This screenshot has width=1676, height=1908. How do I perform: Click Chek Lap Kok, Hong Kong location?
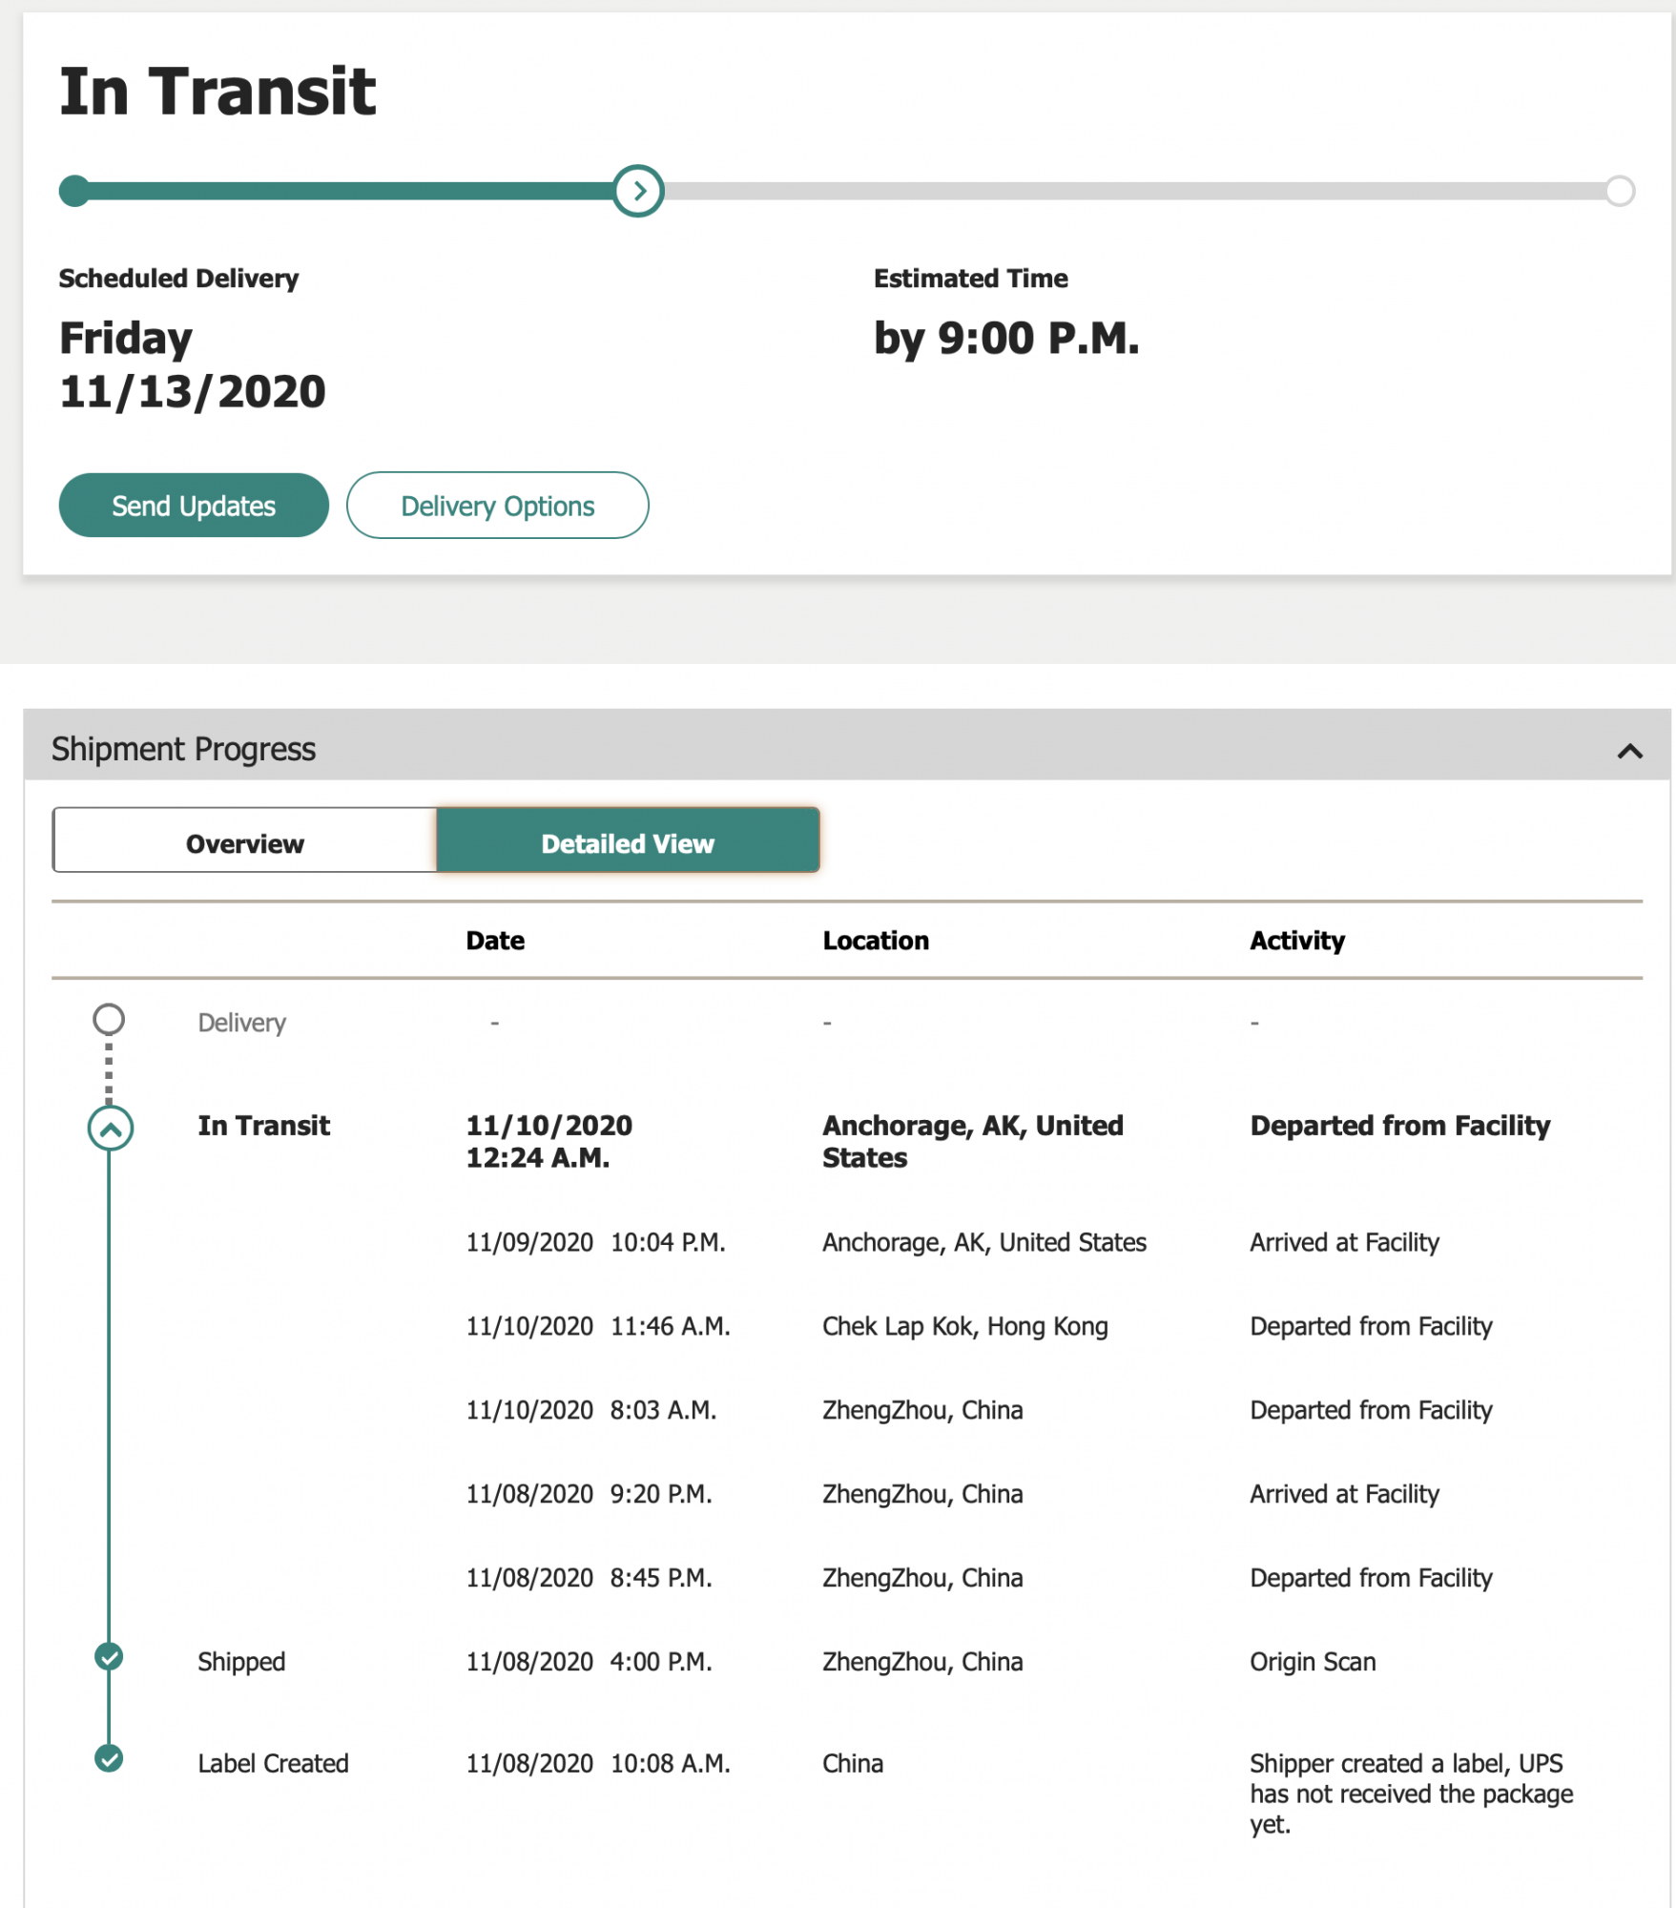point(965,1326)
